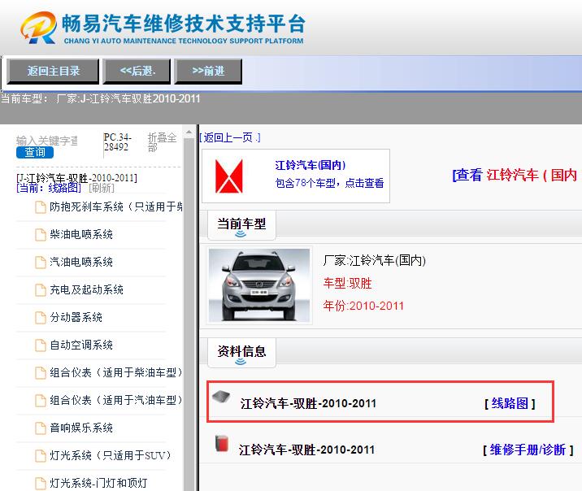Click text PC.34-28492
The image size is (582, 491).
coord(117,142)
